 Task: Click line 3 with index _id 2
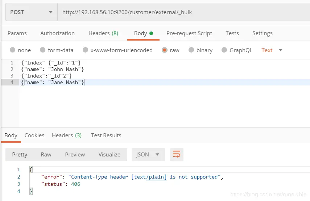(46, 76)
